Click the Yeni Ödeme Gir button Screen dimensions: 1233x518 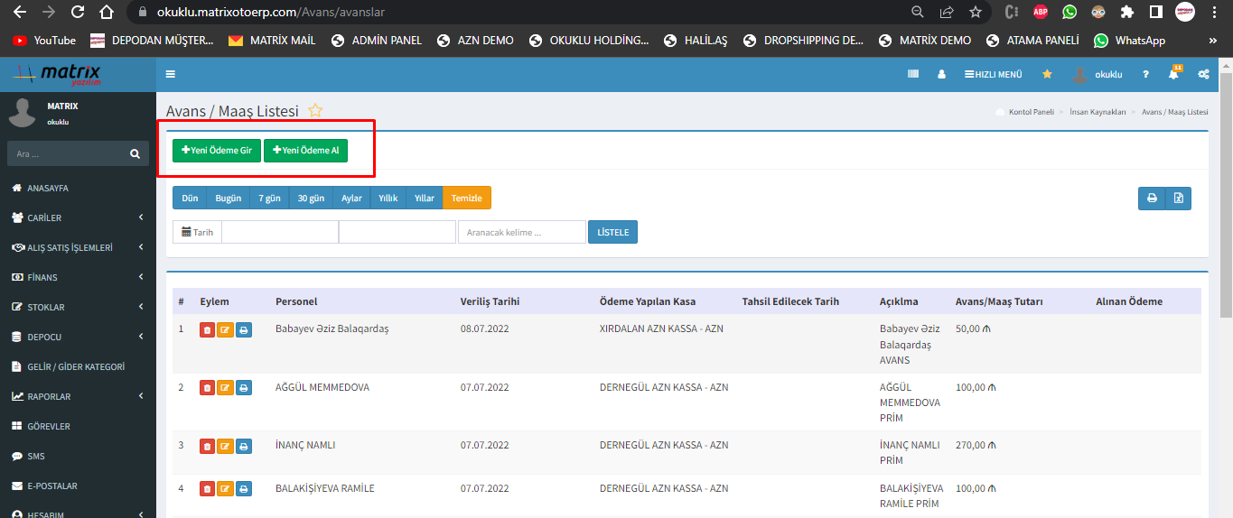click(x=216, y=151)
